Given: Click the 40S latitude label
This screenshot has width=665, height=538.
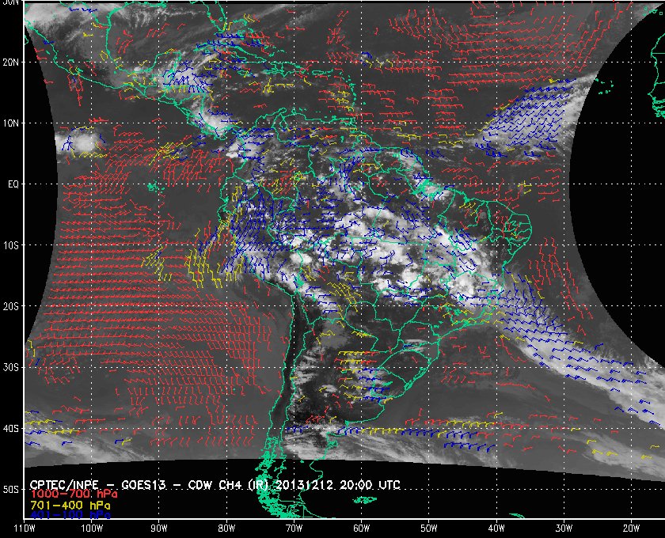Looking at the screenshot, I should click(x=10, y=428).
